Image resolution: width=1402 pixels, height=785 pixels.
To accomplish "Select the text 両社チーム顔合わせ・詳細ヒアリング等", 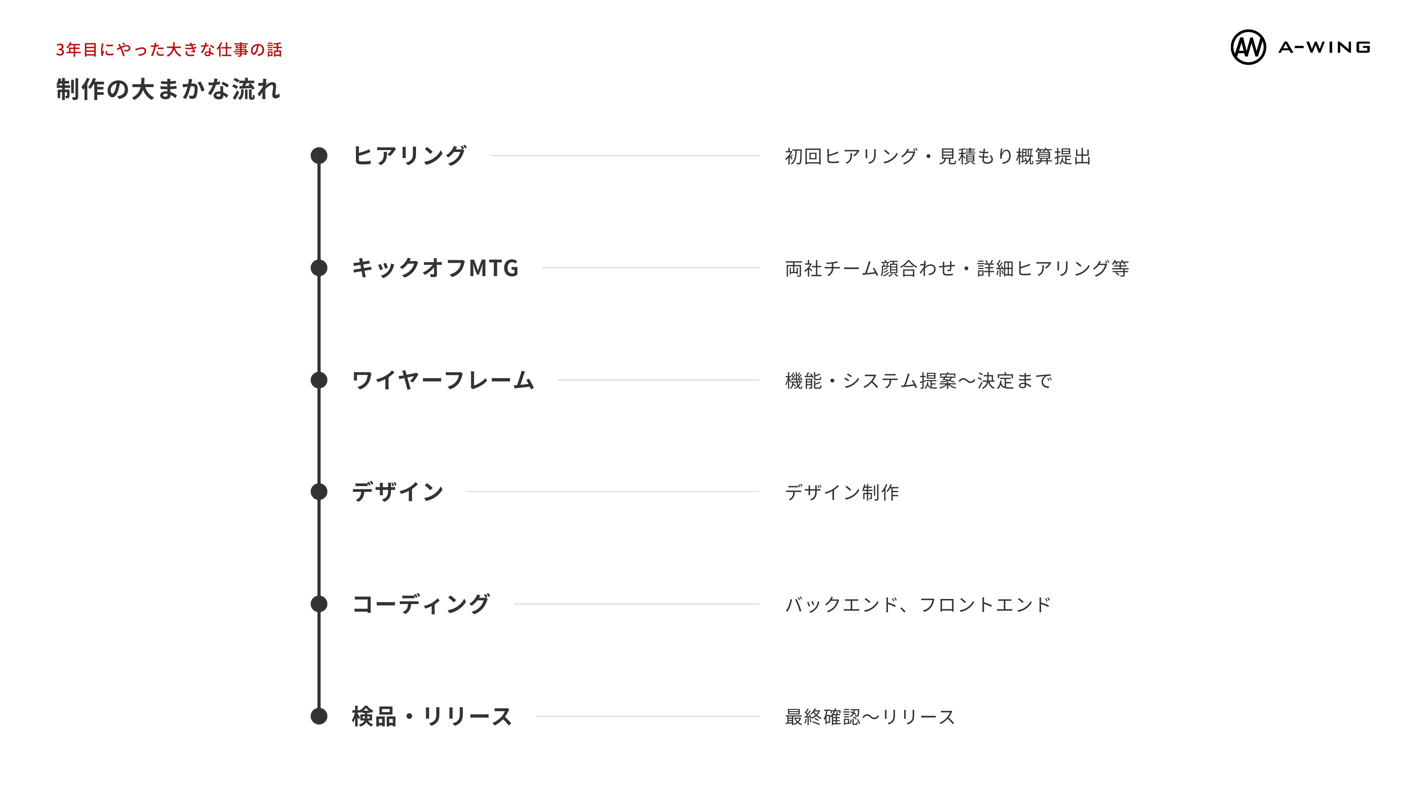I will (957, 269).
